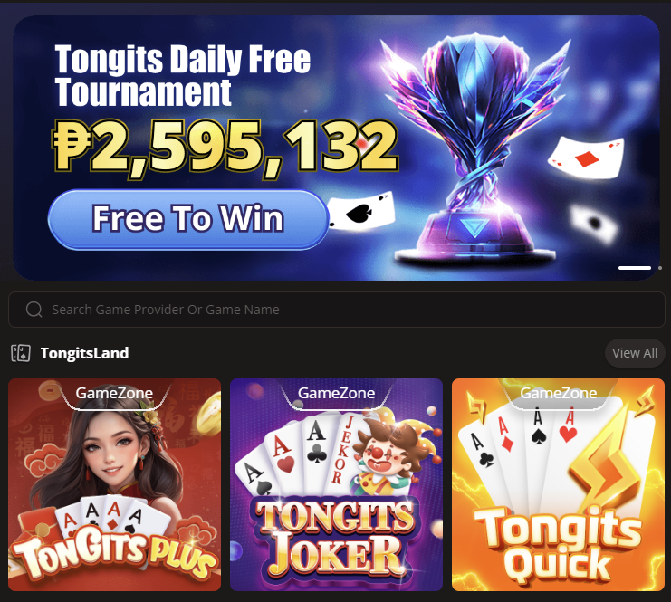Focus the Search Game Provider input field
This screenshot has width=671, height=602.
click(x=336, y=310)
